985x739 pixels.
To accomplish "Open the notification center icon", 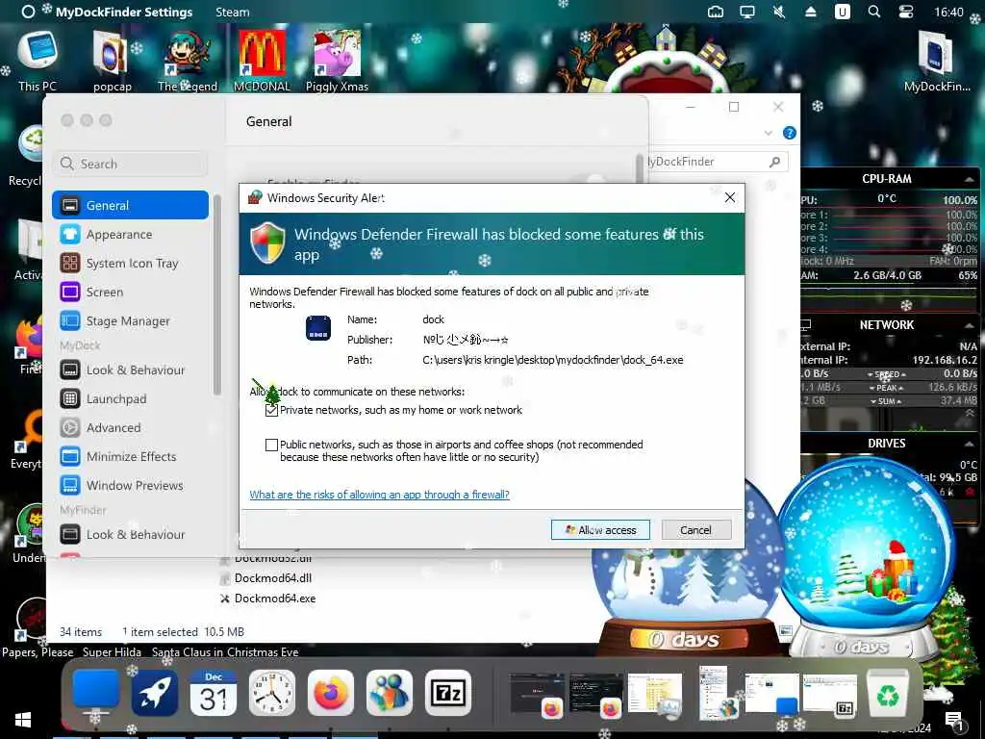I will coord(954,721).
